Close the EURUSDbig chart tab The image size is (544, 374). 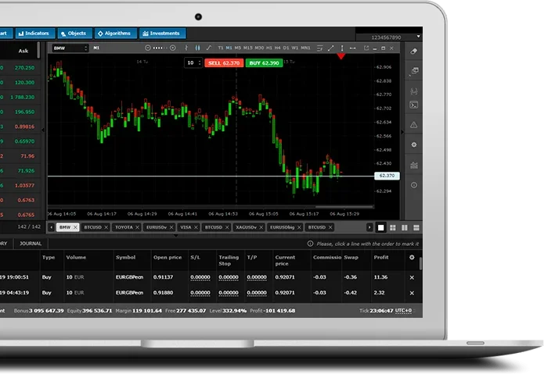(x=299, y=227)
